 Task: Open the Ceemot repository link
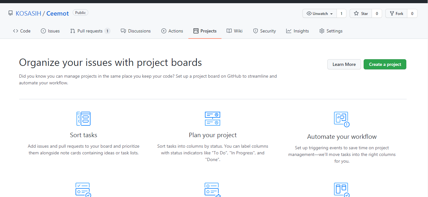[x=58, y=13]
